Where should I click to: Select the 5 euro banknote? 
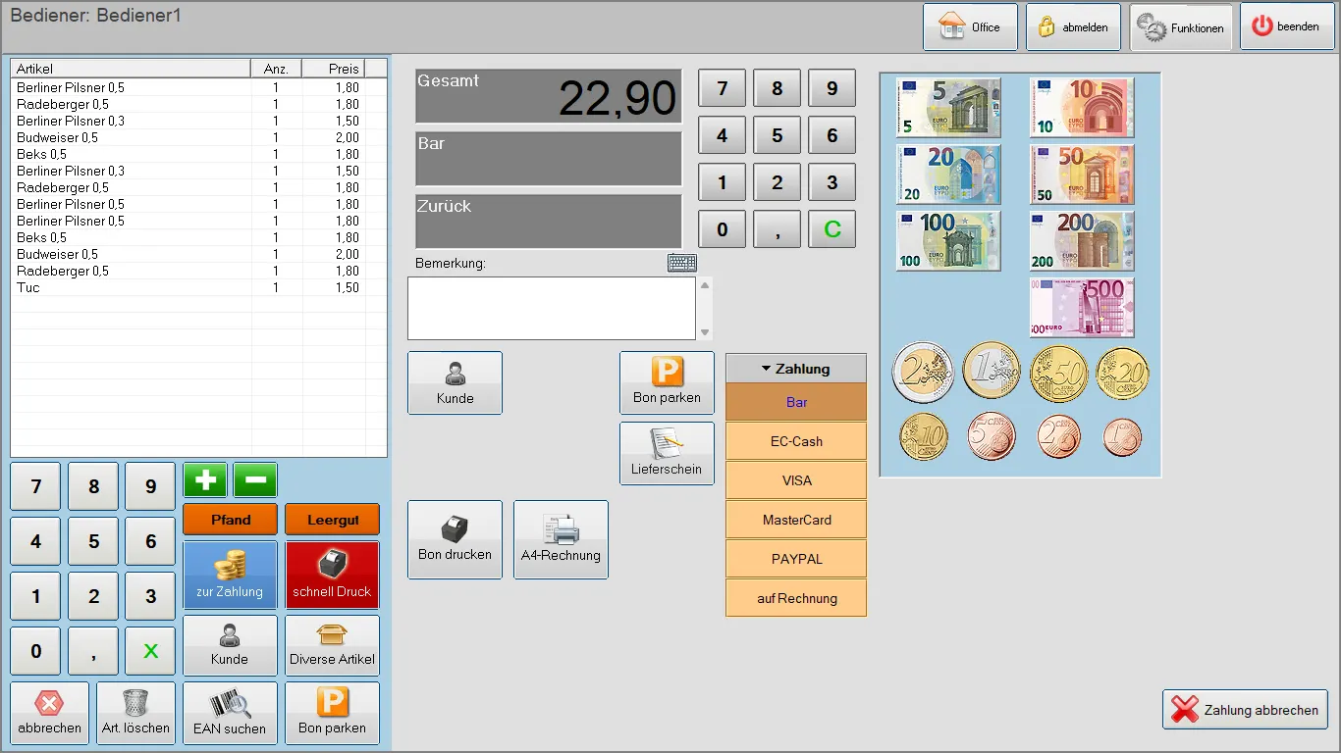[948, 107]
